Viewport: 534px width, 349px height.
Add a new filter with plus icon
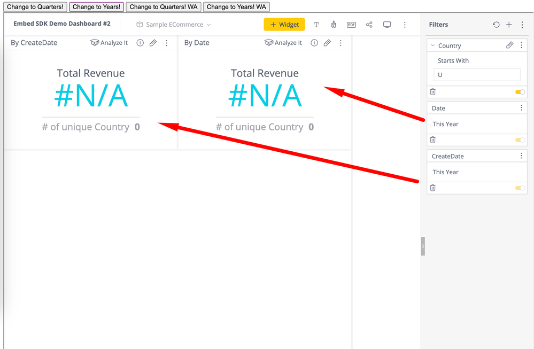pyautogui.click(x=509, y=25)
